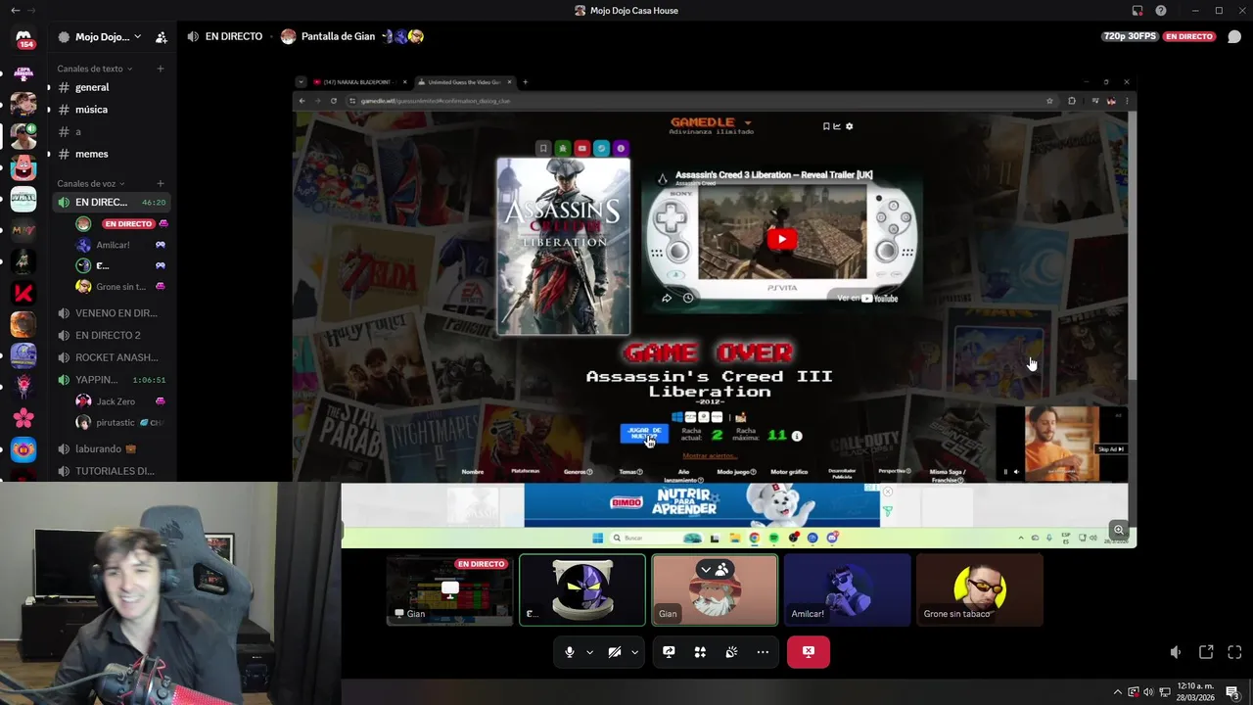Open camera options arrow
The width and height of the screenshot is (1253, 705).
pyautogui.click(x=634, y=652)
